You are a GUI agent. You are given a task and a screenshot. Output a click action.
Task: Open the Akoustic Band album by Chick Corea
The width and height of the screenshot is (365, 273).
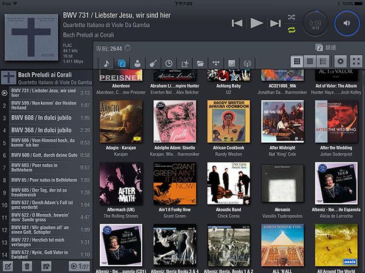coord(229,183)
